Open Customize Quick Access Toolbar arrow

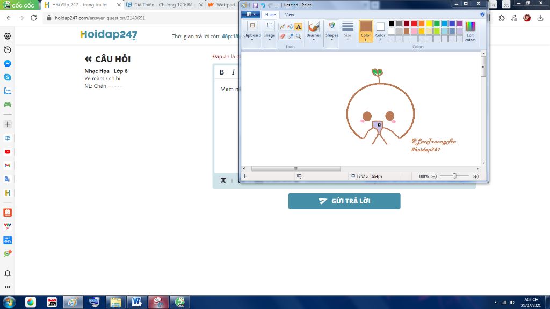pyautogui.click(x=277, y=5)
